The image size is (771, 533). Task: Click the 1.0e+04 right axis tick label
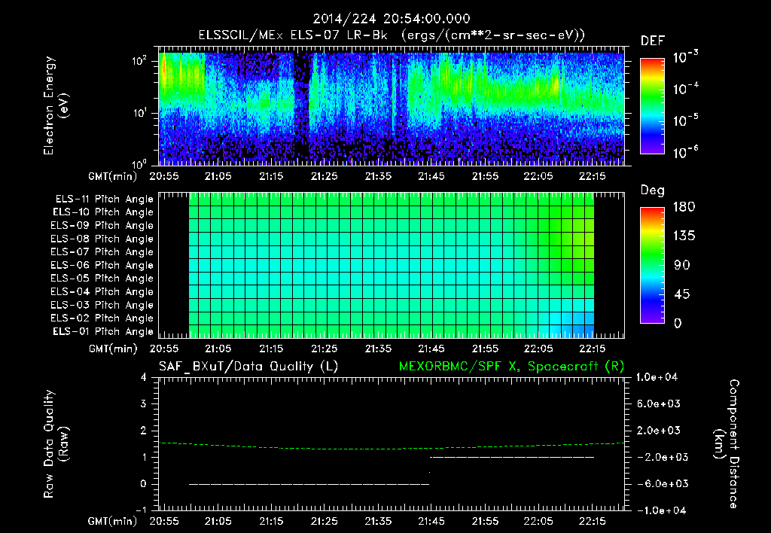(x=657, y=377)
